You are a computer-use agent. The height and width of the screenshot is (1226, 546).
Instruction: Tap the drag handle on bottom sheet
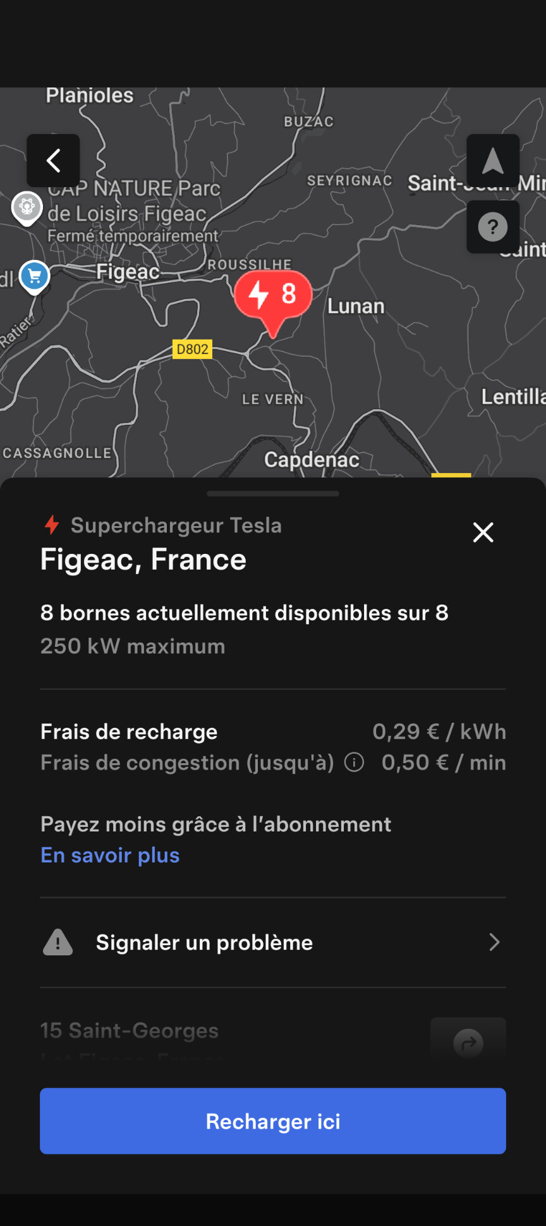(x=273, y=494)
